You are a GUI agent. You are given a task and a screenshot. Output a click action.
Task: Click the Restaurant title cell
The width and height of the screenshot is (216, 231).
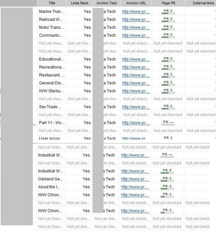pyautogui.click(x=51, y=75)
